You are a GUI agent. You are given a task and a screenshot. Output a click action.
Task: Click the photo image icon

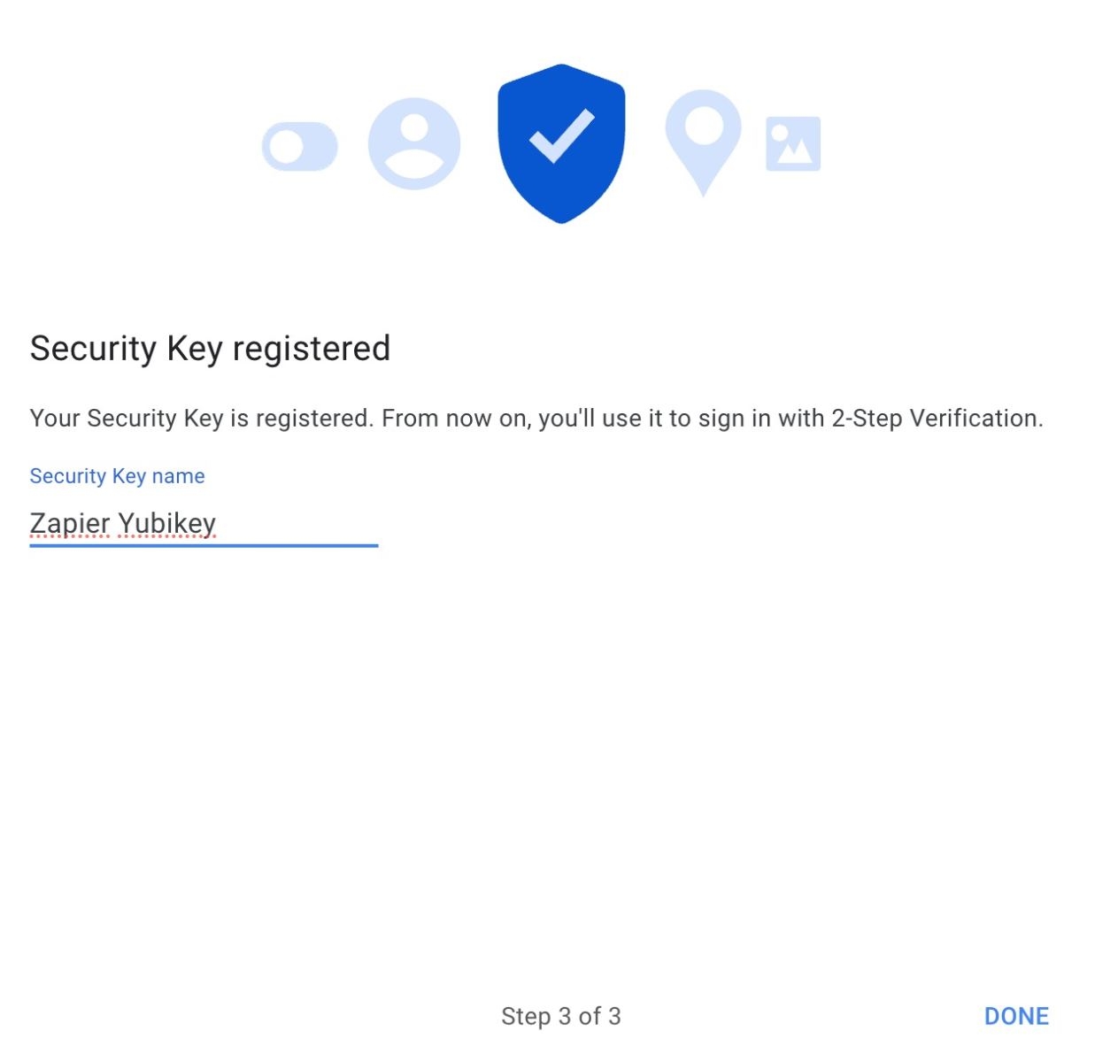pos(793,143)
